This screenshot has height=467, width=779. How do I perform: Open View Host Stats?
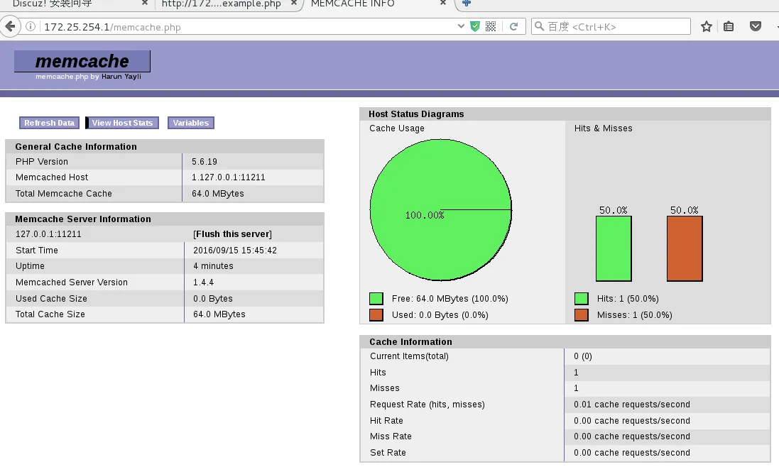tap(122, 123)
